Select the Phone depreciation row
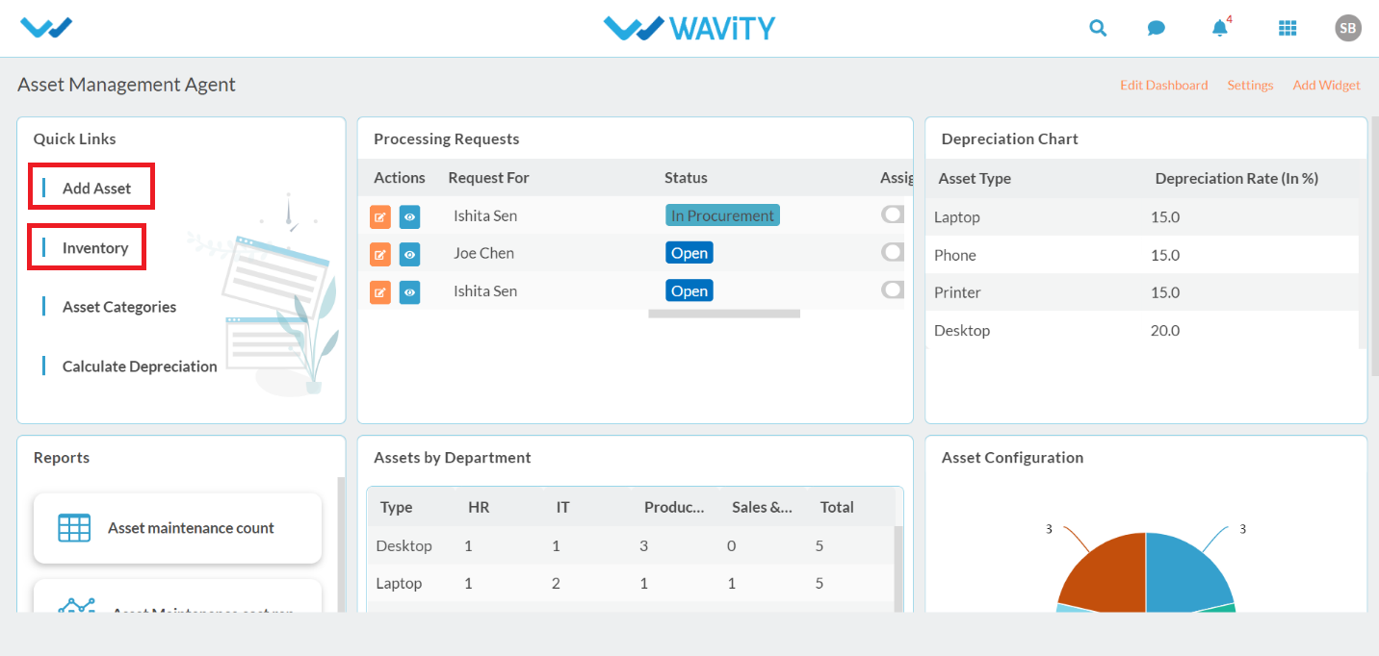This screenshot has width=1379, height=656. click(x=1142, y=255)
